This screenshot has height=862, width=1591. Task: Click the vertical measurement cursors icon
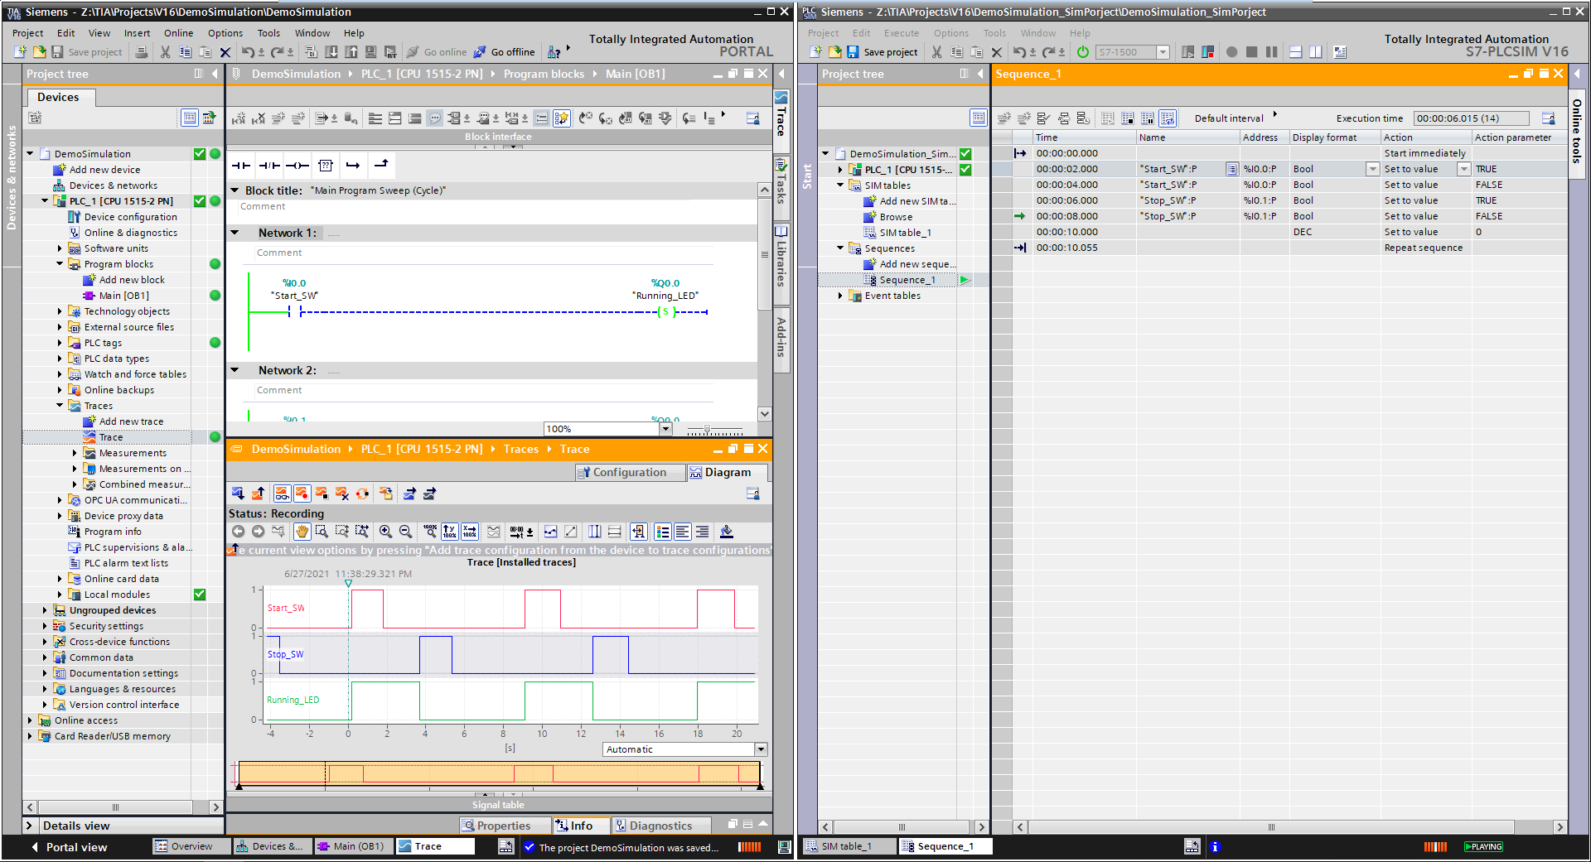[594, 532]
